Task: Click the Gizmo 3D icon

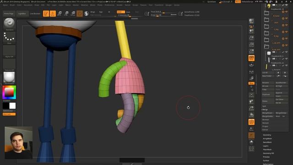Action: (80, 13)
